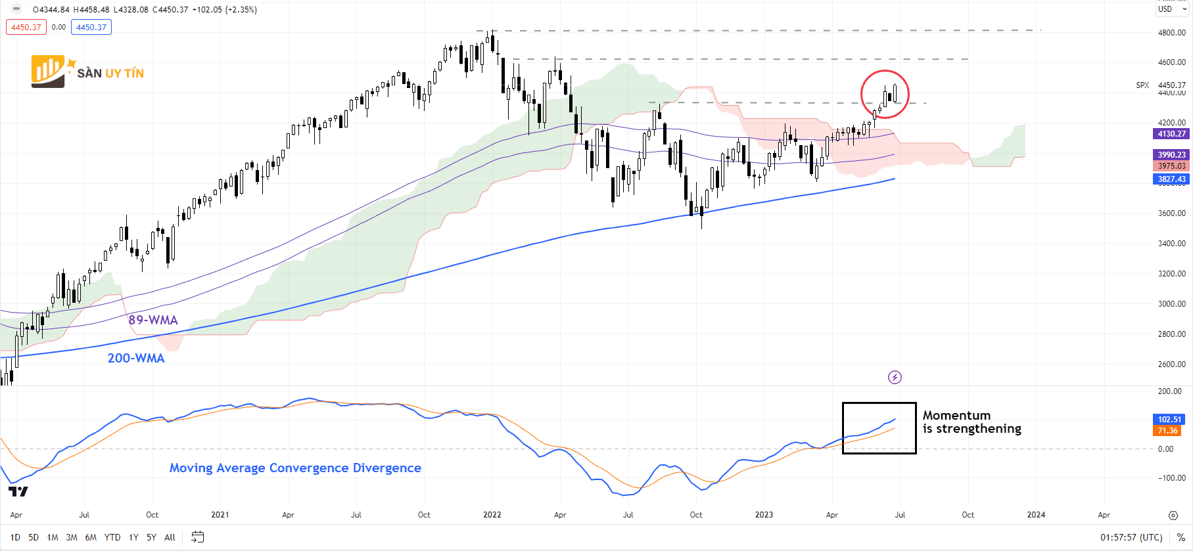1193x551 pixels.
Task: Click the 2022 label on time axis
Action: point(492,515)
